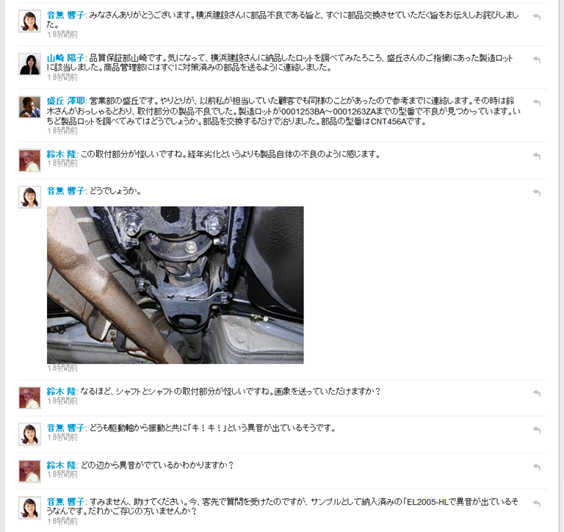Click 音無 響子's name on the 駆動軸 message

point(65,428)
